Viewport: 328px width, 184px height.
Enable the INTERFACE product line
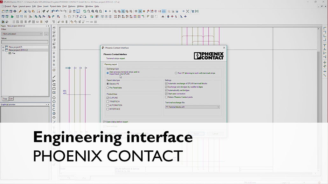click(x=108, y=109)
